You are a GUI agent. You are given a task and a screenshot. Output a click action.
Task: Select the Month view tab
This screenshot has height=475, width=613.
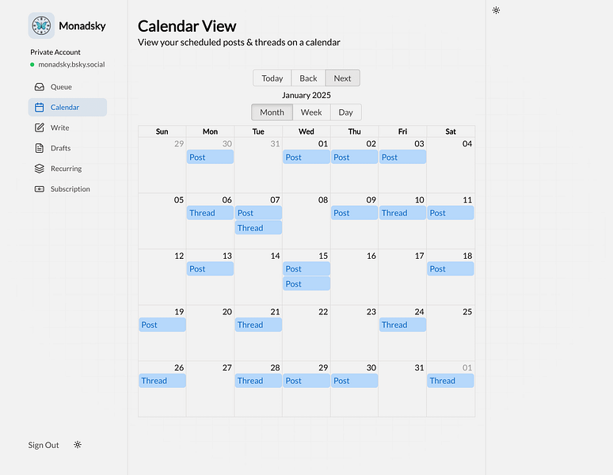272,112
